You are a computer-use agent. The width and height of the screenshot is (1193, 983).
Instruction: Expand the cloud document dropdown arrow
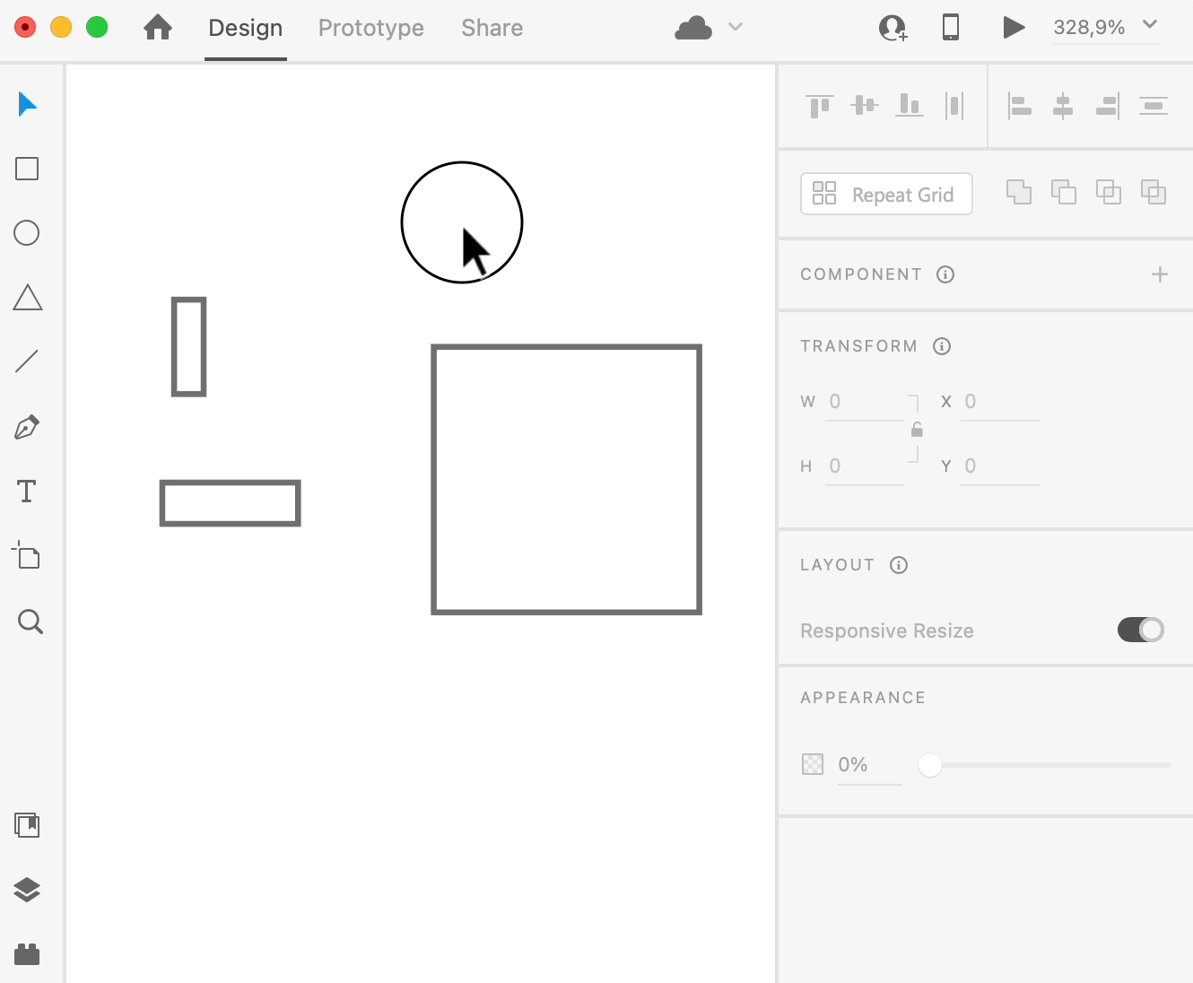tap(736, 27)
